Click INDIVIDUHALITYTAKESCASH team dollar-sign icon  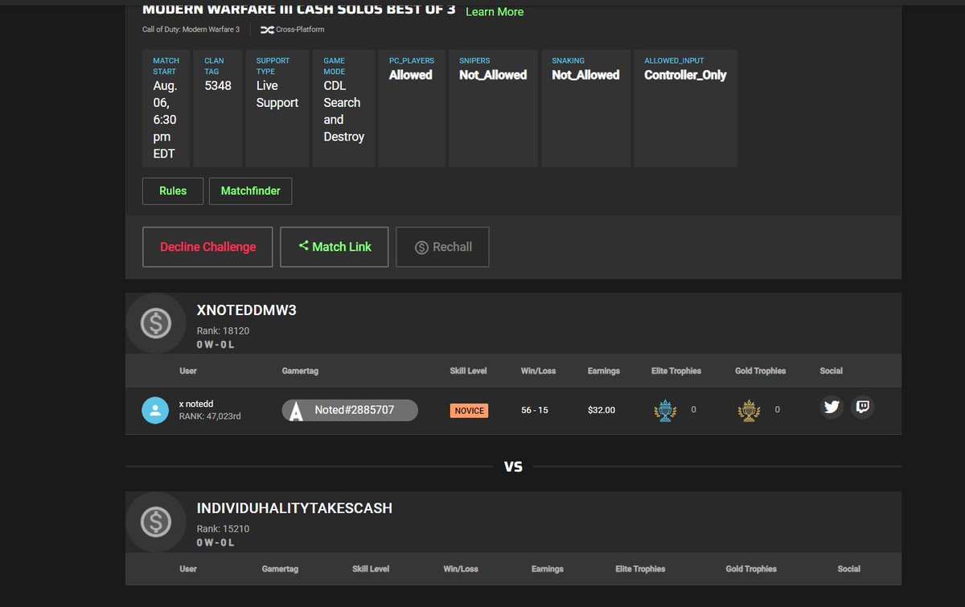[156, 523]
